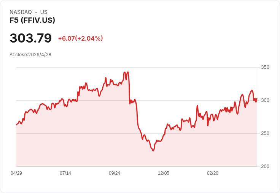Click the +6.07(+2.04%) price change
The height and width of the screenshot is (193, 280).
[80, 38]
